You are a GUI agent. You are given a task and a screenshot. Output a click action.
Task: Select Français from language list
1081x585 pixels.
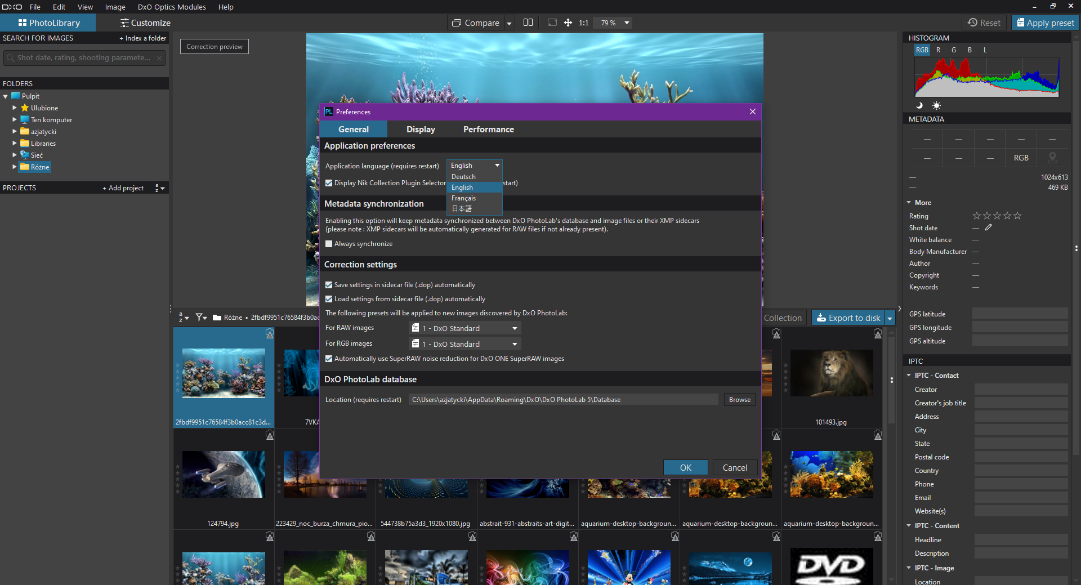475,198
